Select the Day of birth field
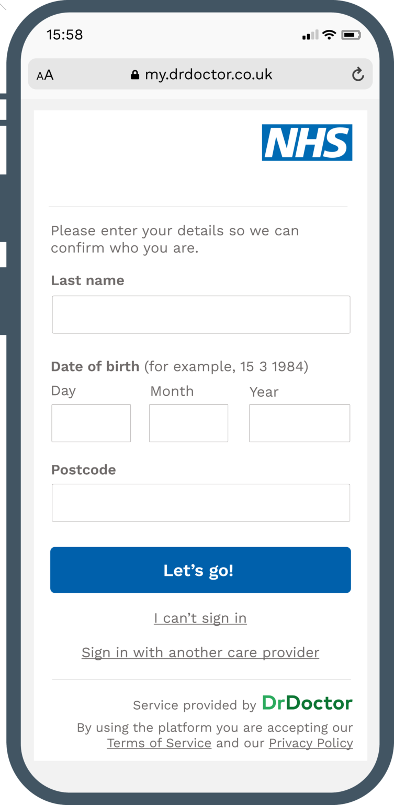 tap(91, 423)
